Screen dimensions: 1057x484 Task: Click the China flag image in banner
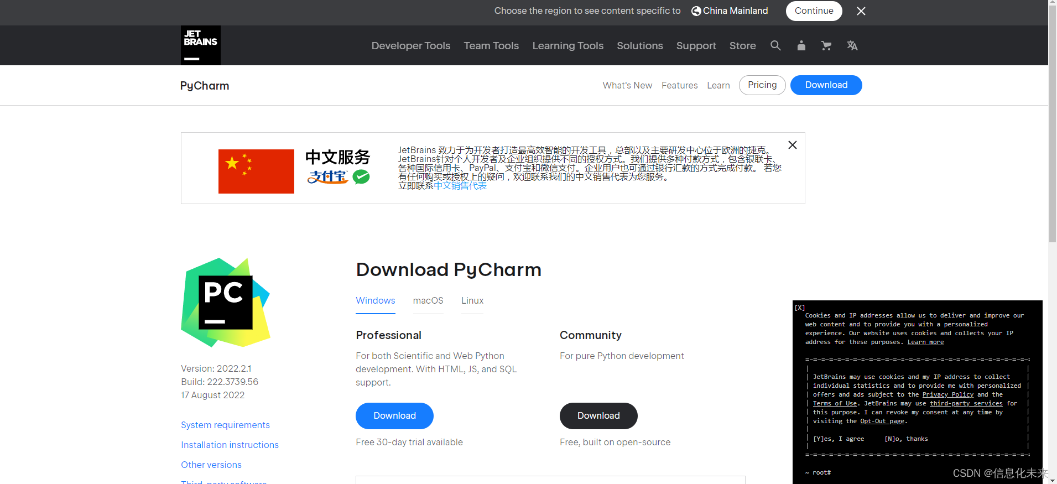(256, 171)
